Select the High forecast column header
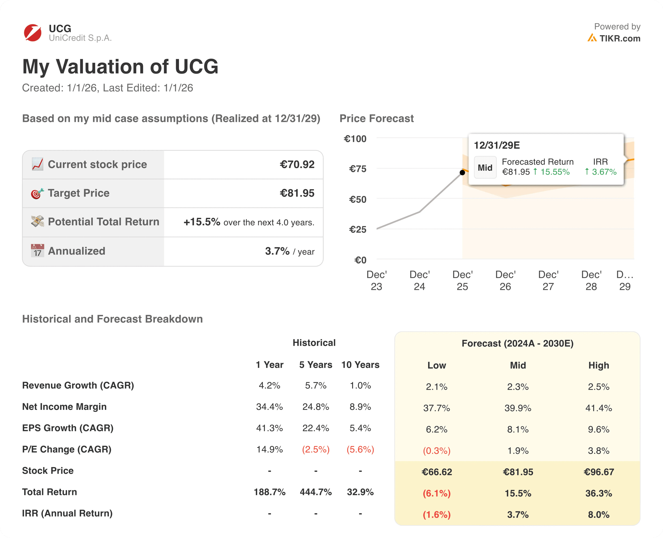The height and width of the screenshot is (538, 663). [599, 365]
